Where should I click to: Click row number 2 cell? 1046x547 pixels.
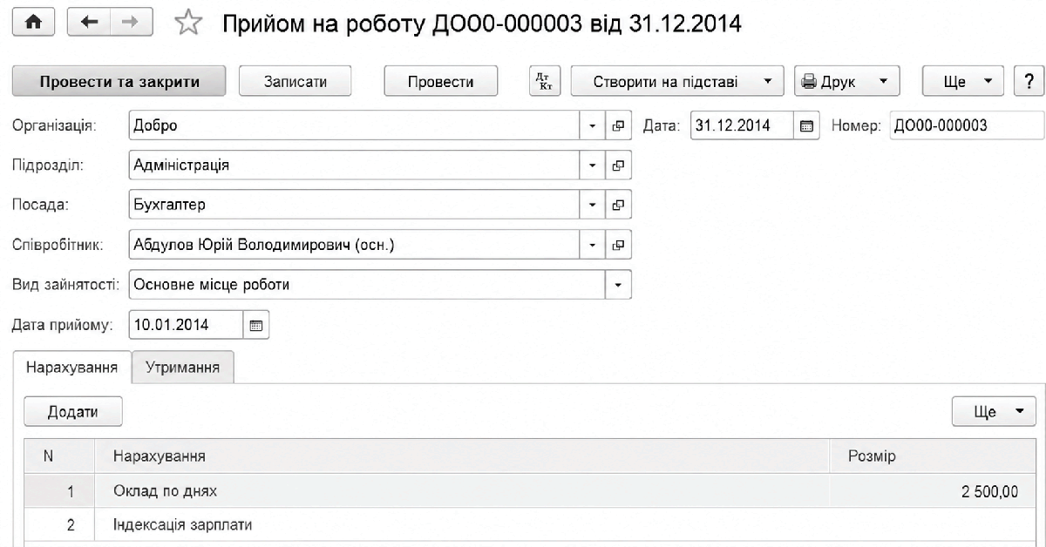[58, 525]
